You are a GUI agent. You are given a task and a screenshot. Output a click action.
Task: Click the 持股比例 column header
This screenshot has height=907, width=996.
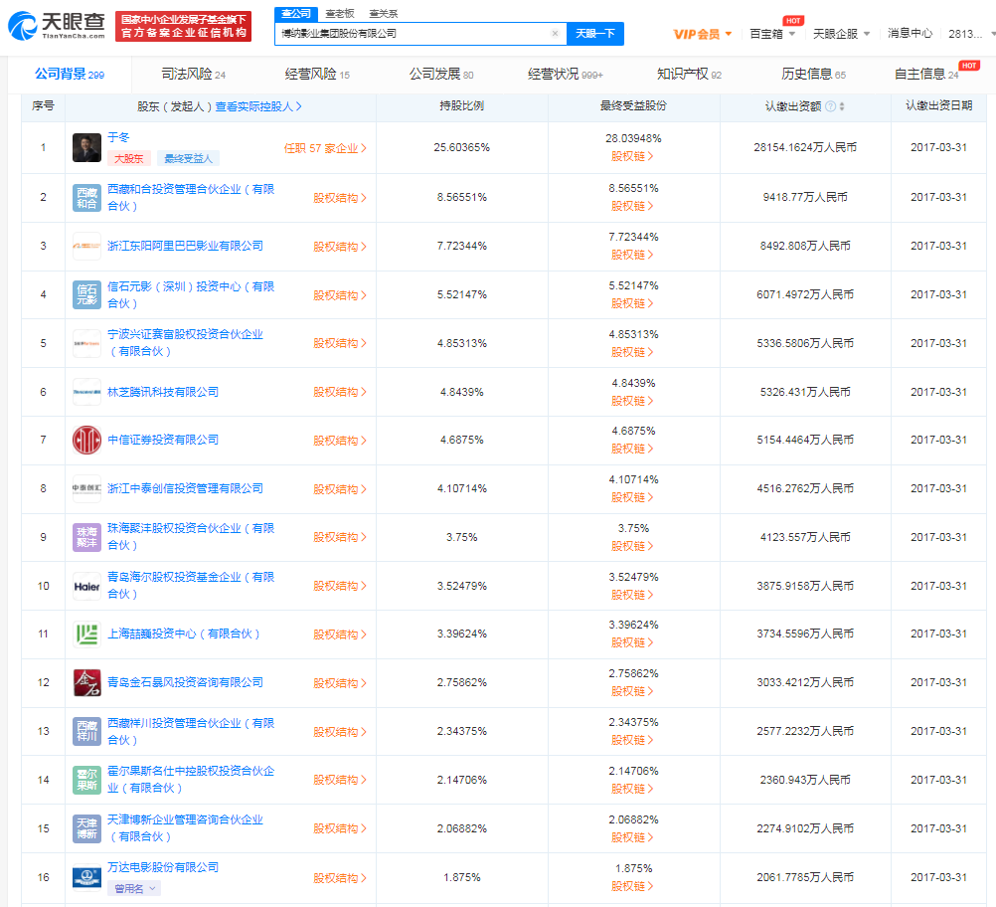coord(462,106)
